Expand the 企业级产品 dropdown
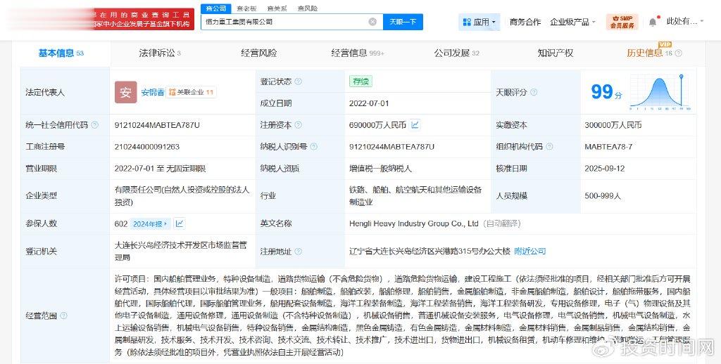Screen dimensions: 721x364 [x=594, y=22]
